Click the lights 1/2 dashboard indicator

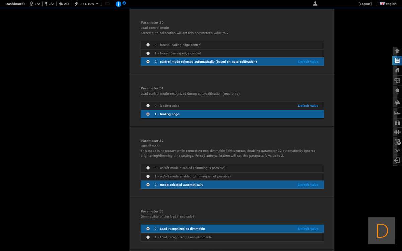(35, 4)
